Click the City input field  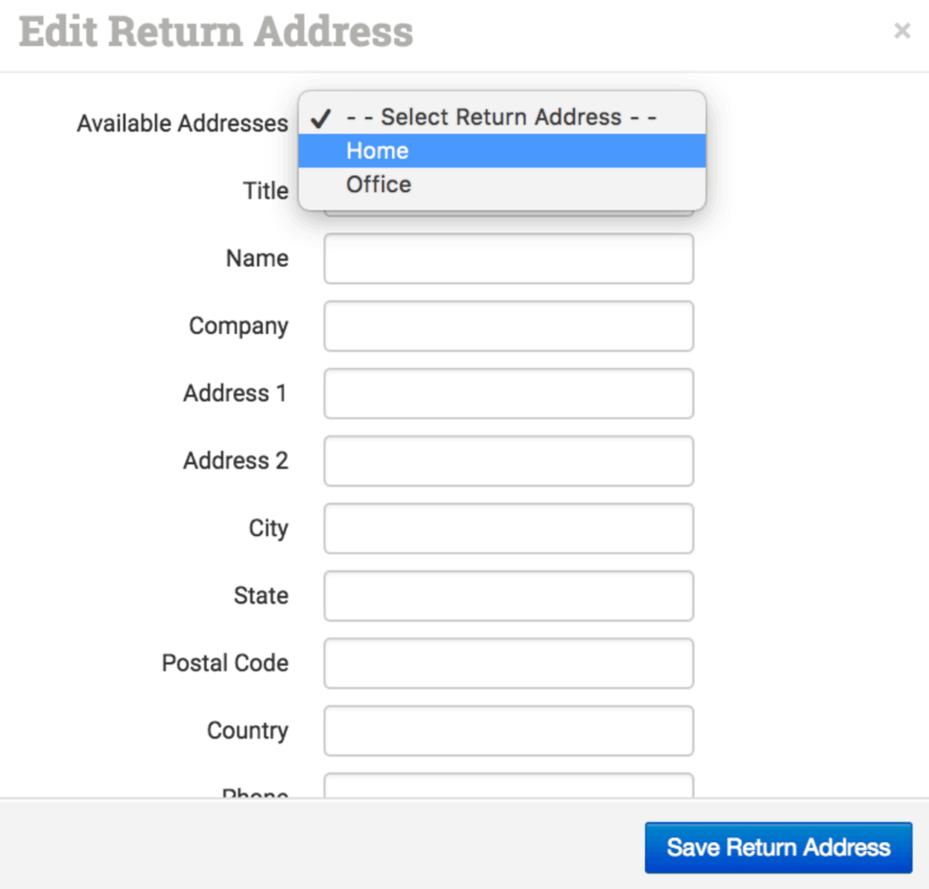tap(508, 529)
